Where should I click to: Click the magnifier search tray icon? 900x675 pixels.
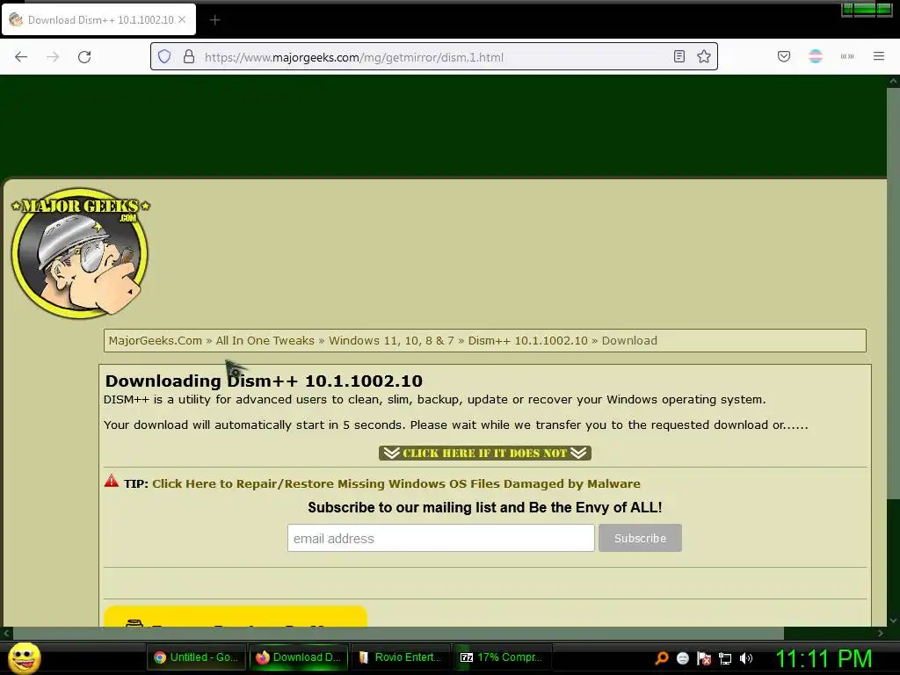pos(662,658)
